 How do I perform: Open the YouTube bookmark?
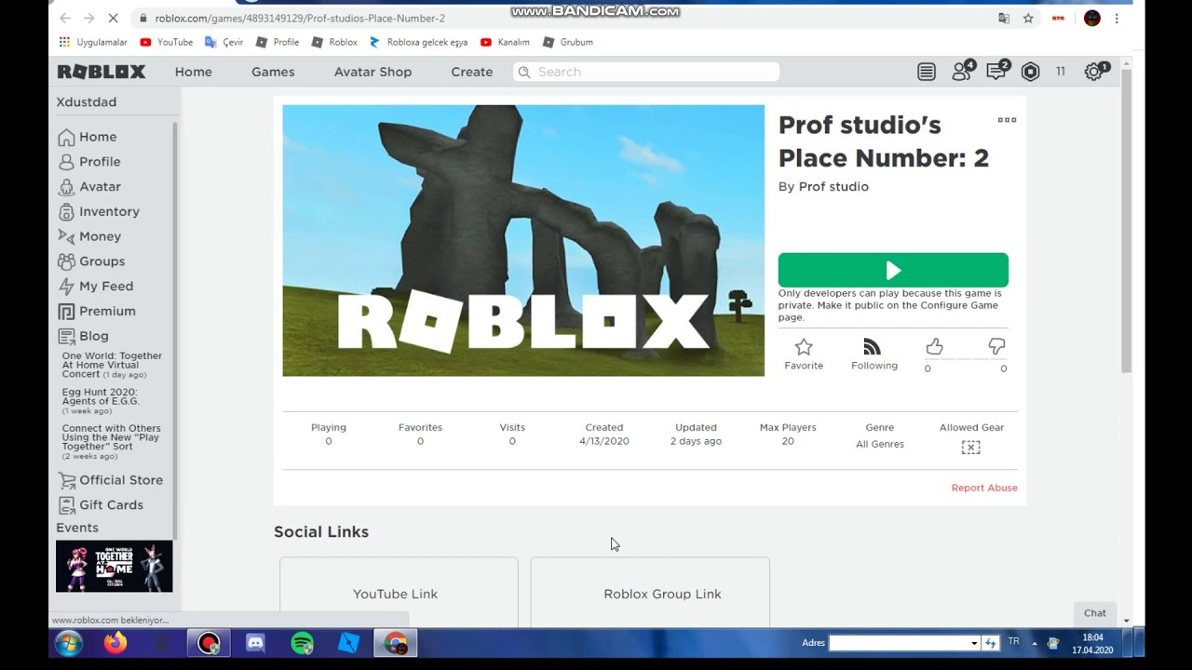pyautogui.click(x=166, y=42)
